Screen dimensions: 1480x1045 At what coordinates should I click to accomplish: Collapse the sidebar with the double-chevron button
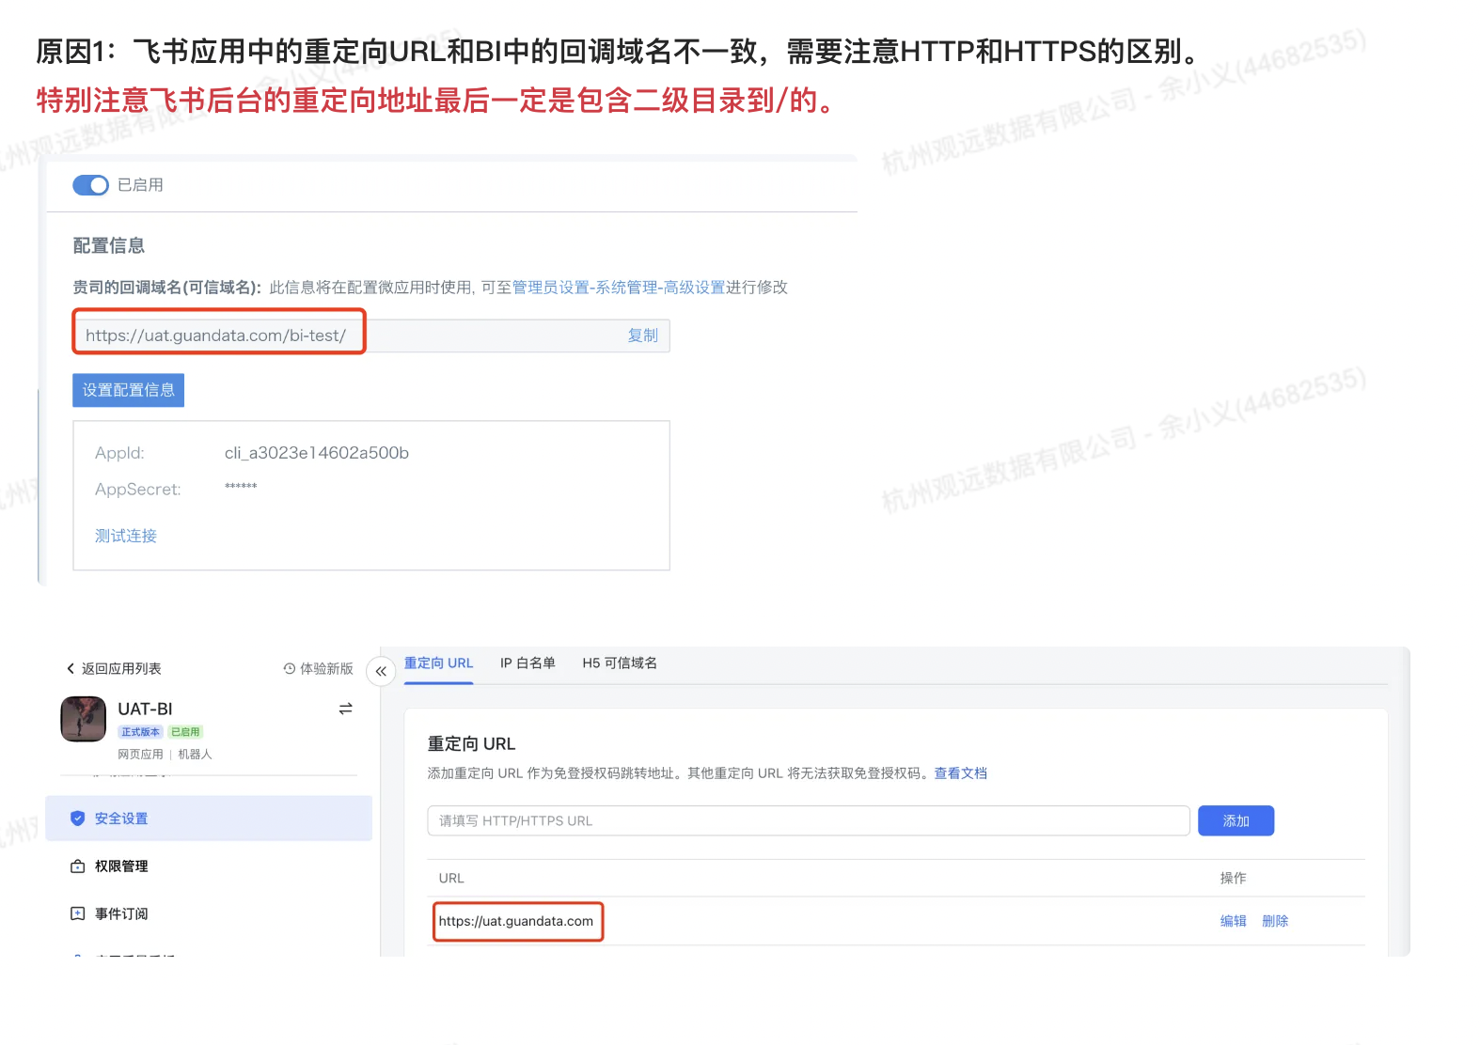381,671
